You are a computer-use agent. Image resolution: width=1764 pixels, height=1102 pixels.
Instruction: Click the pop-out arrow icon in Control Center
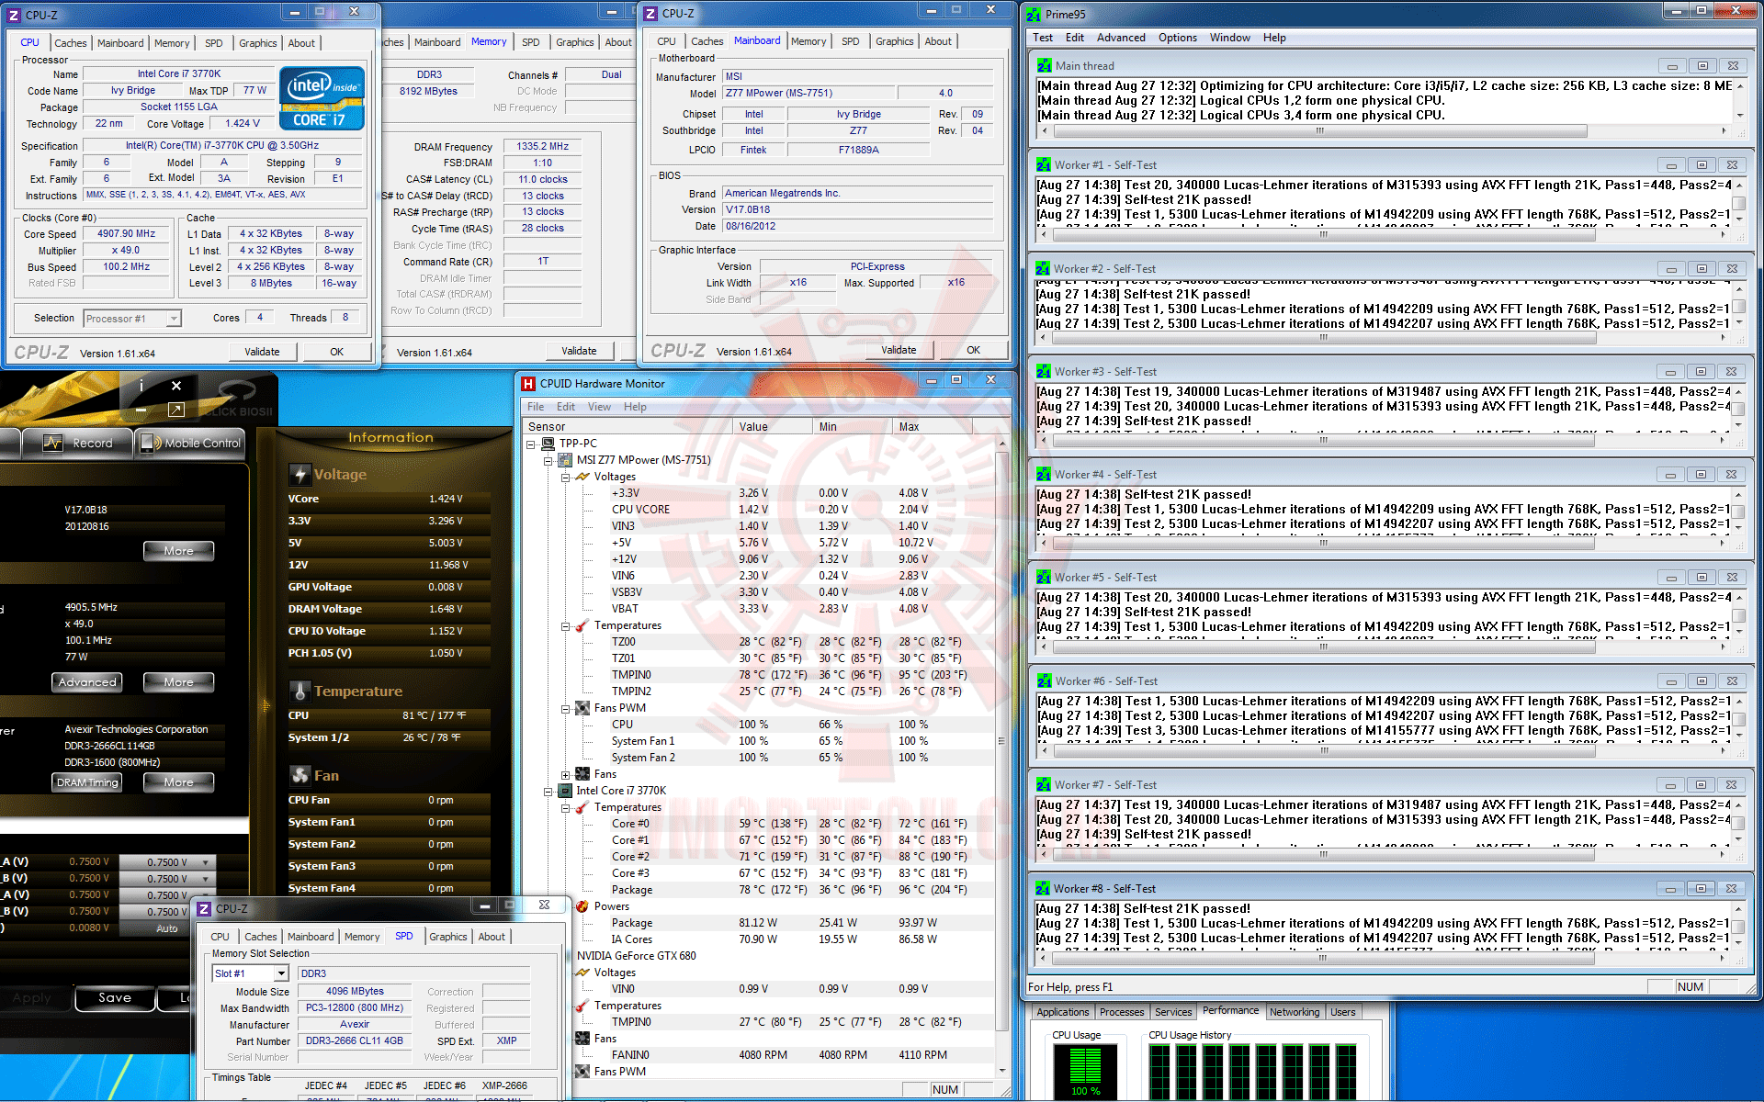click(176, 410)
